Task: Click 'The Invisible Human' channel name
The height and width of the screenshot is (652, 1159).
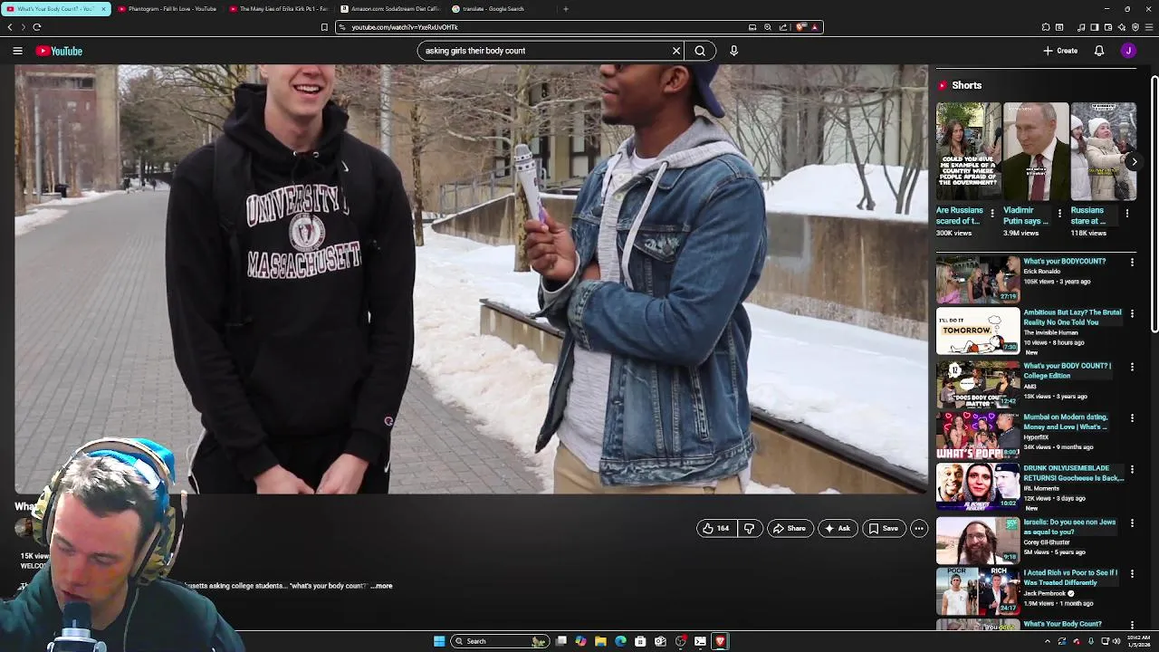Action: click(1050, 332)
